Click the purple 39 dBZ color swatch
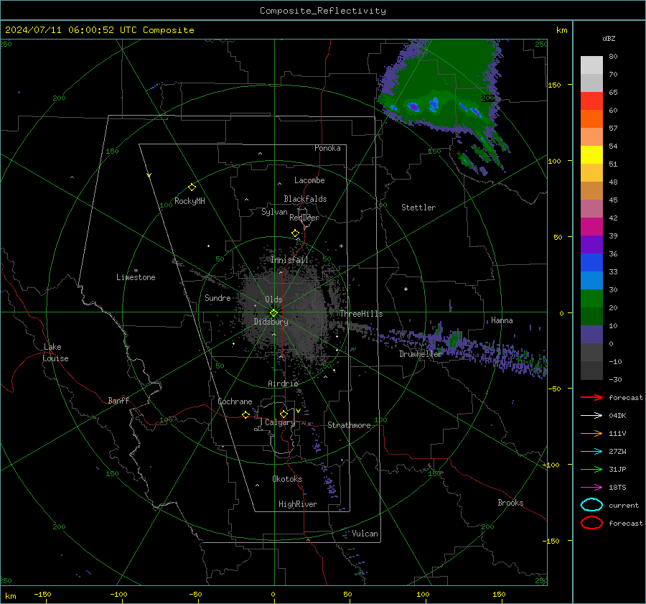The height and width of the screenshot is (604, 646). [591, 244]
